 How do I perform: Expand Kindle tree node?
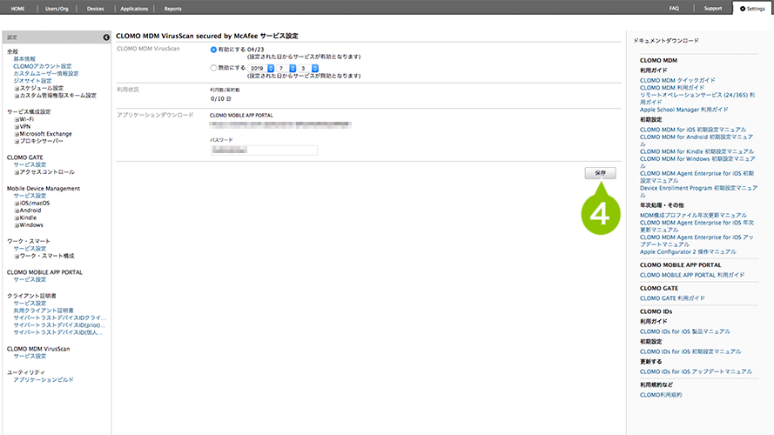[x=17, y=218]
